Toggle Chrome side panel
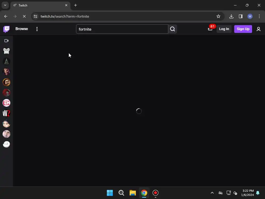 [x=240, y=16]
